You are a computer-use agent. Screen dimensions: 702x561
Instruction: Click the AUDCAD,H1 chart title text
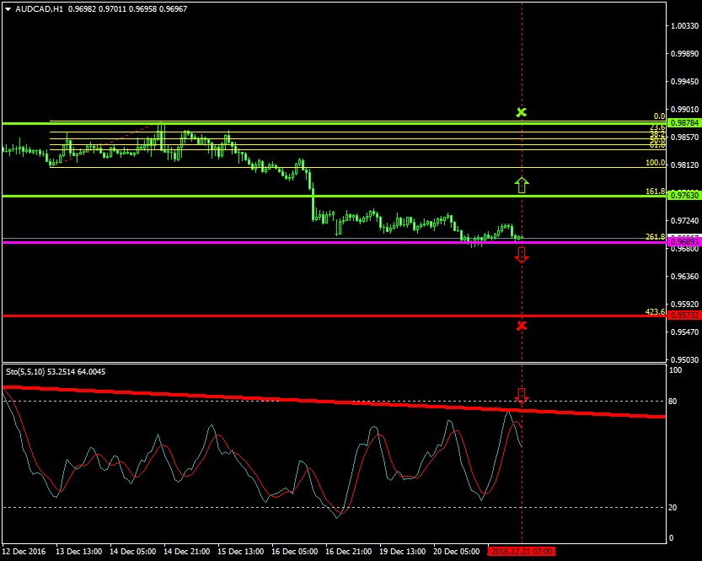(x=40, y=9)
